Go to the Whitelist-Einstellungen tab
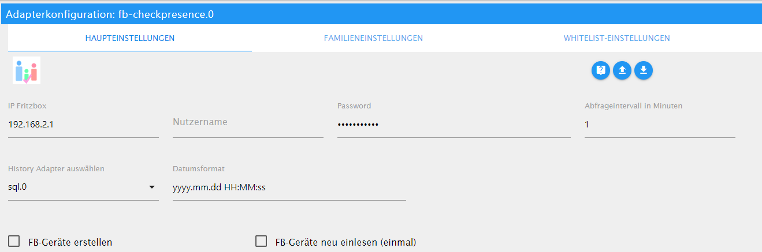 point(616,39)
